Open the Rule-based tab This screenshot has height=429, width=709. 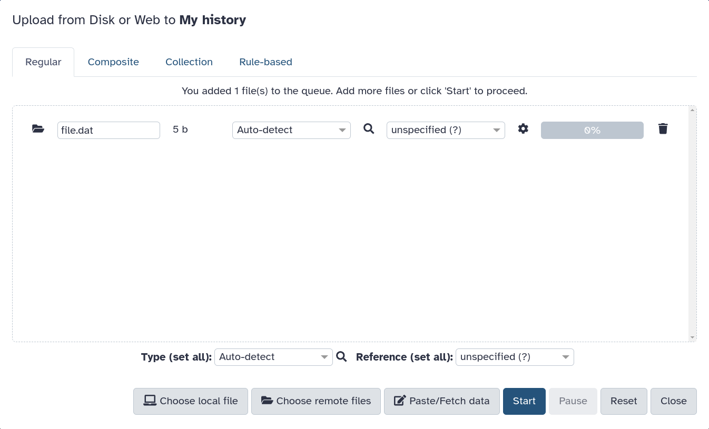(265, 62)
